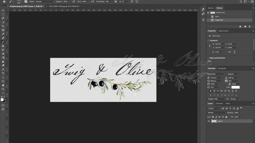This screenshot has height=143, width=255.
Task: Select the Zoom tool
Action: point(3,89)
